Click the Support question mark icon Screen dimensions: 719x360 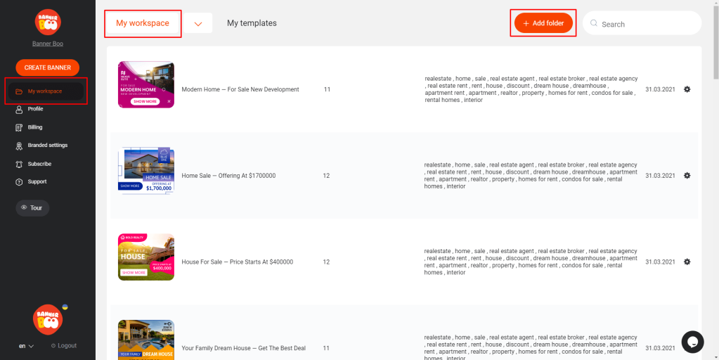click(x=19, y=181)
